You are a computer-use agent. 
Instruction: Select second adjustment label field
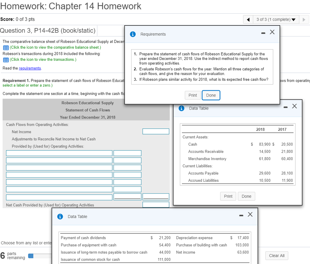click(59, 160)
